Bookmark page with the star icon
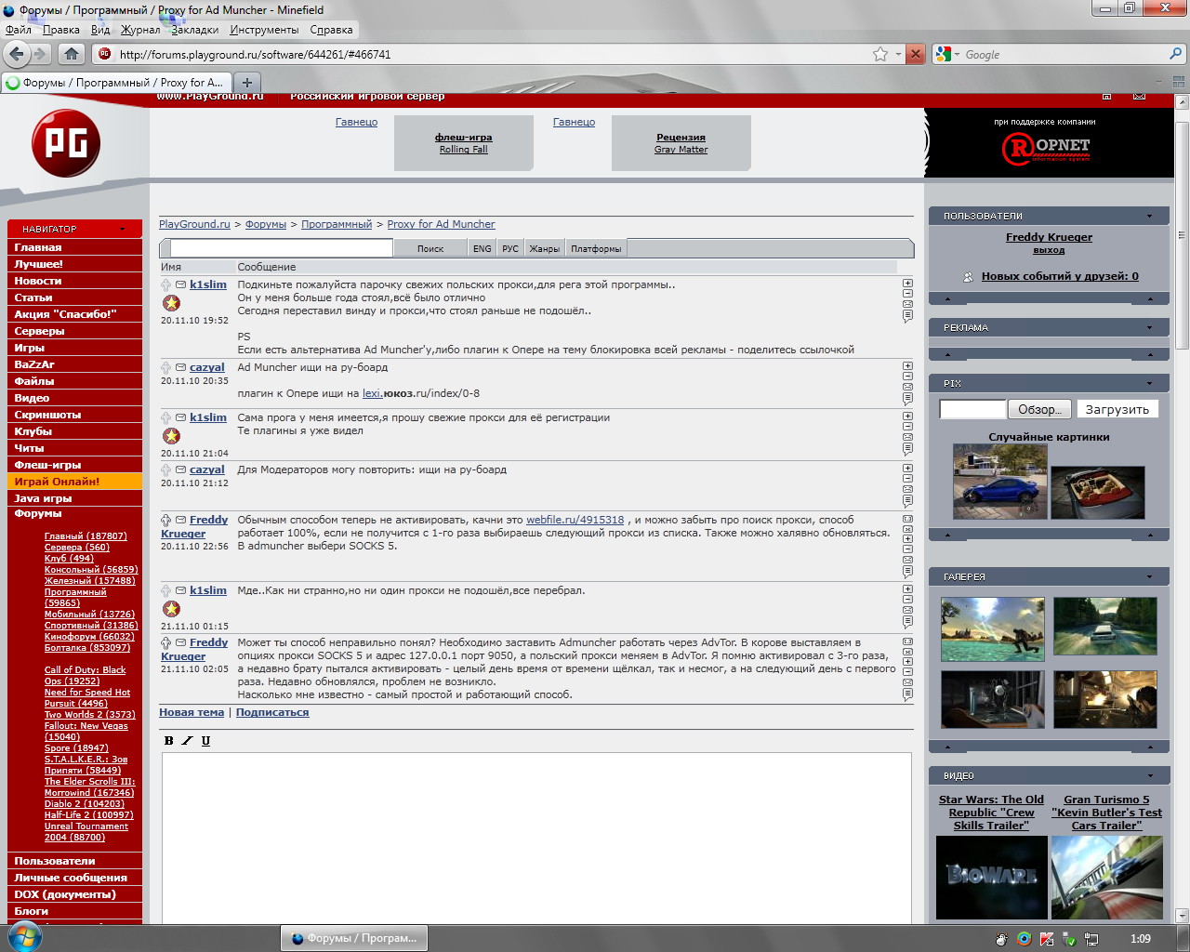The image size is (1190, 952). click(x=880, y=54)
